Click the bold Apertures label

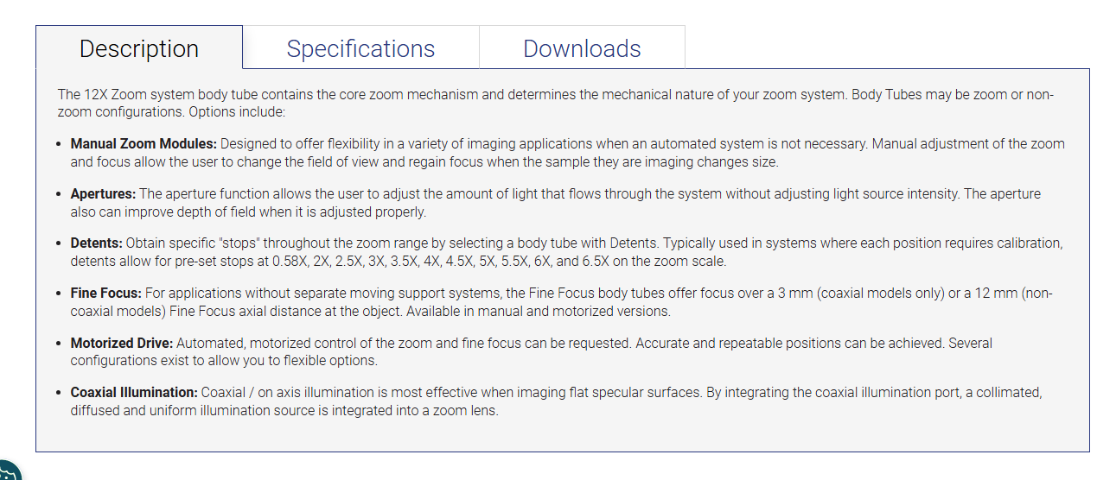pyautogui.click(x=103, y=193)
